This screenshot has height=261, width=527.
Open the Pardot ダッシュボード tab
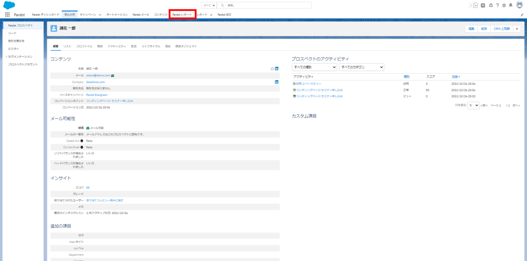click(46, 14)
